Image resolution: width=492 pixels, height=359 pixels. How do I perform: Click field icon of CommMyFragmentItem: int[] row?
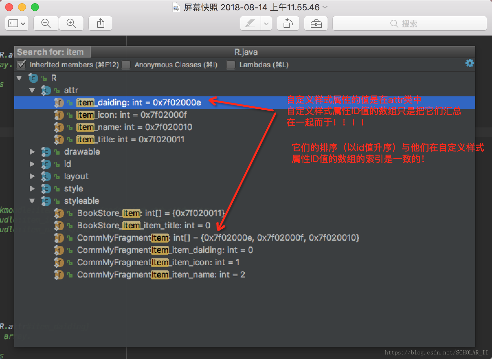pyautogui.click(x=59, y=238)
